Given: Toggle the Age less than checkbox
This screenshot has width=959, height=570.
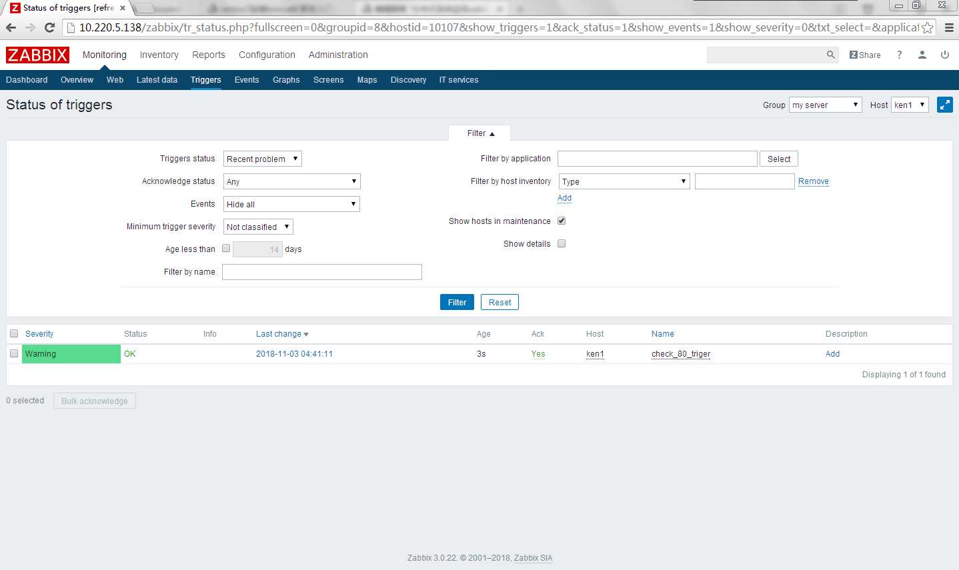Looking at the screenshot, I should 226,248.
